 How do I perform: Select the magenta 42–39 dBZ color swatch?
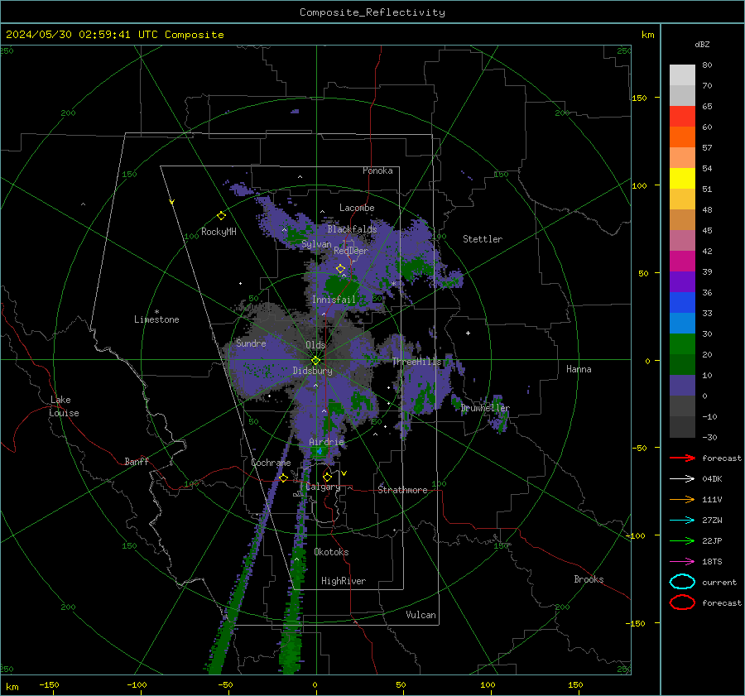click(x=682, y=262)
